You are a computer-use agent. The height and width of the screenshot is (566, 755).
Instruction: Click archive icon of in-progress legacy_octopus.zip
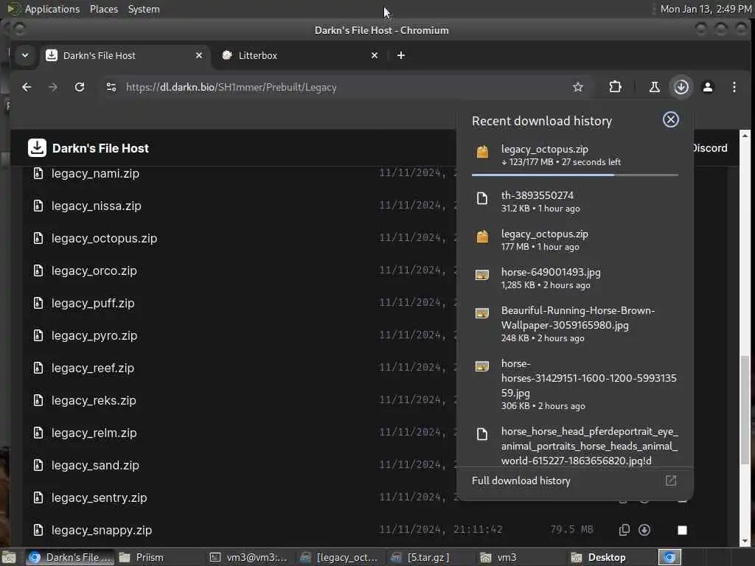[x=482, y=152]
